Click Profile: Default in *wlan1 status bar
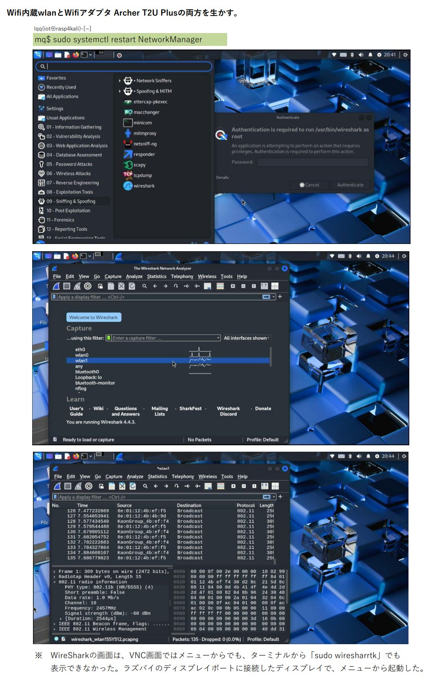This screenshot has width=429, height=682. pyautogui.click(x=263, y=639)
